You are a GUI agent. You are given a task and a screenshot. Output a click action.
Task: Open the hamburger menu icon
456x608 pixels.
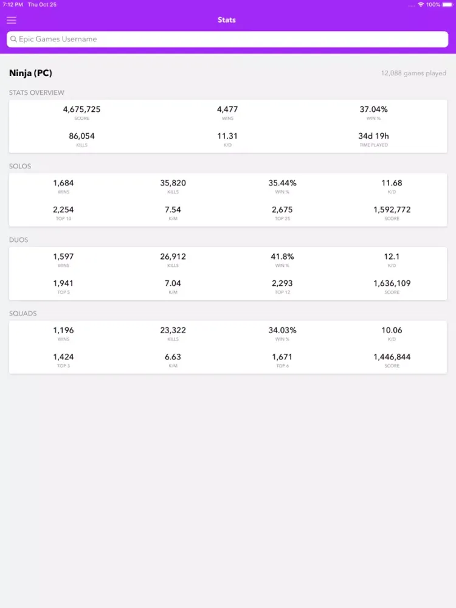(x=12, y=20)
